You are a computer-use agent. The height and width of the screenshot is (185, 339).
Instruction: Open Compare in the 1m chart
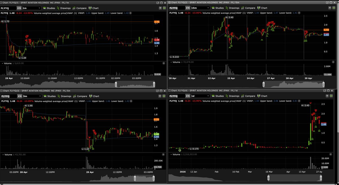click(80, 8)
